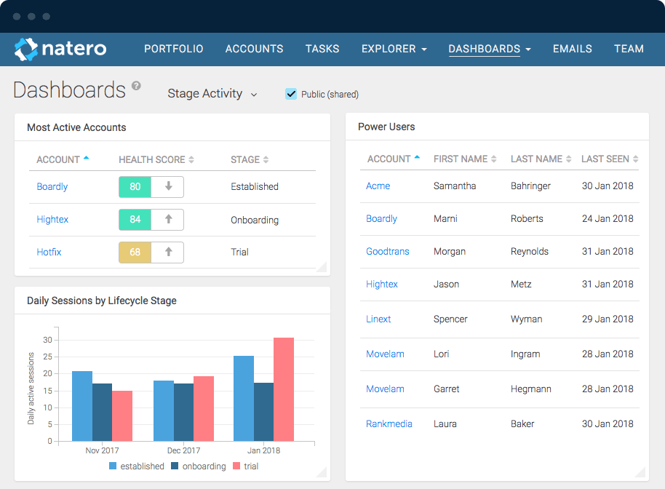
Task: Click the resize handle of Daily Sessions panel
Action: point(322,472)
